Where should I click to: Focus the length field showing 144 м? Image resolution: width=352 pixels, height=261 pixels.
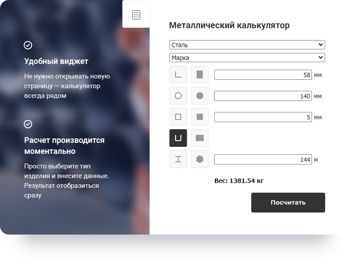pyautogui.click(x=263, y=160)
